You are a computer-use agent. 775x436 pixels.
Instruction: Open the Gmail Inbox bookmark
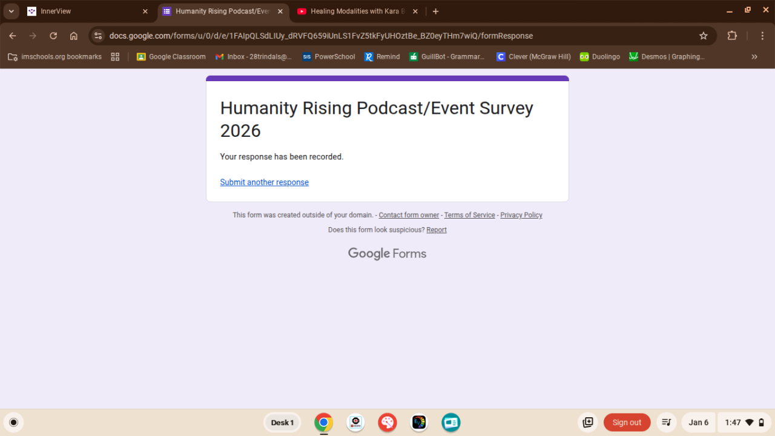[253, 57]
